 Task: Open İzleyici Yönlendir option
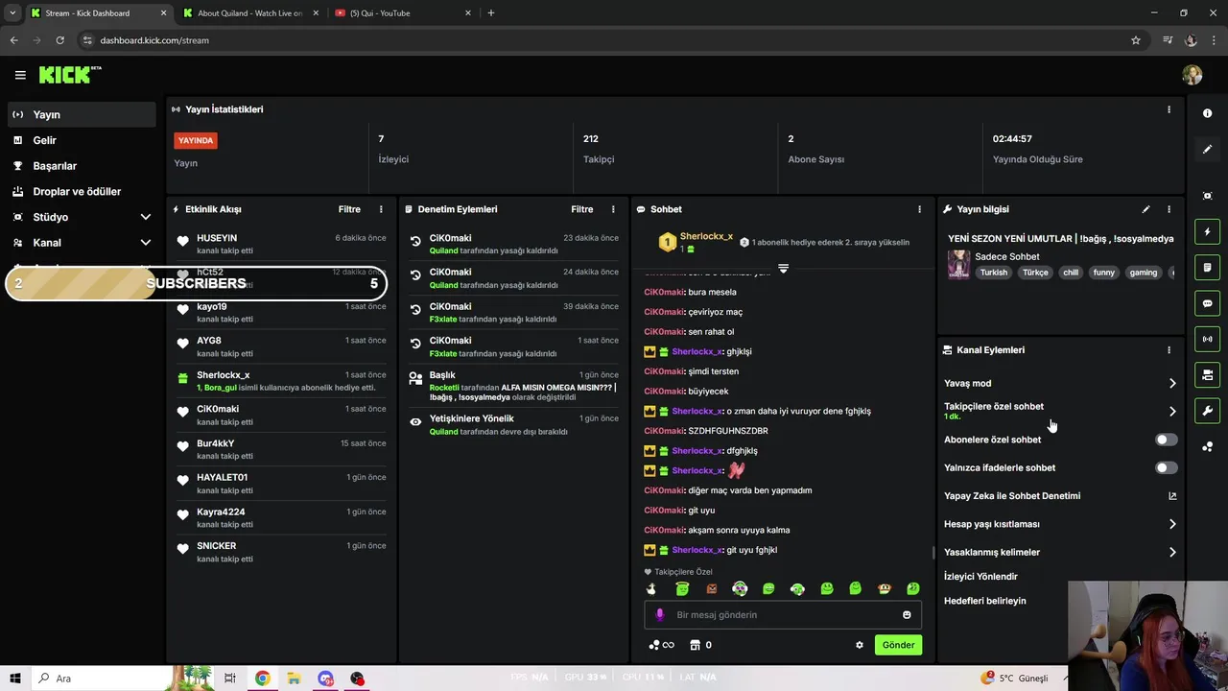[x=980, y=577]
